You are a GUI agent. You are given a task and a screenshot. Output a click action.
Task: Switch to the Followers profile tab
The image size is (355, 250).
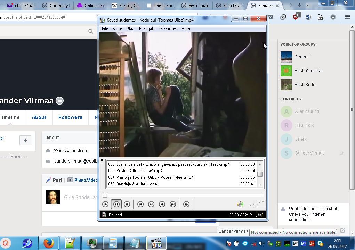(x=70, y=117)
